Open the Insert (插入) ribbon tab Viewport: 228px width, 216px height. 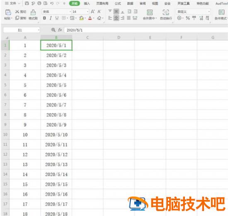pos(87,3)
